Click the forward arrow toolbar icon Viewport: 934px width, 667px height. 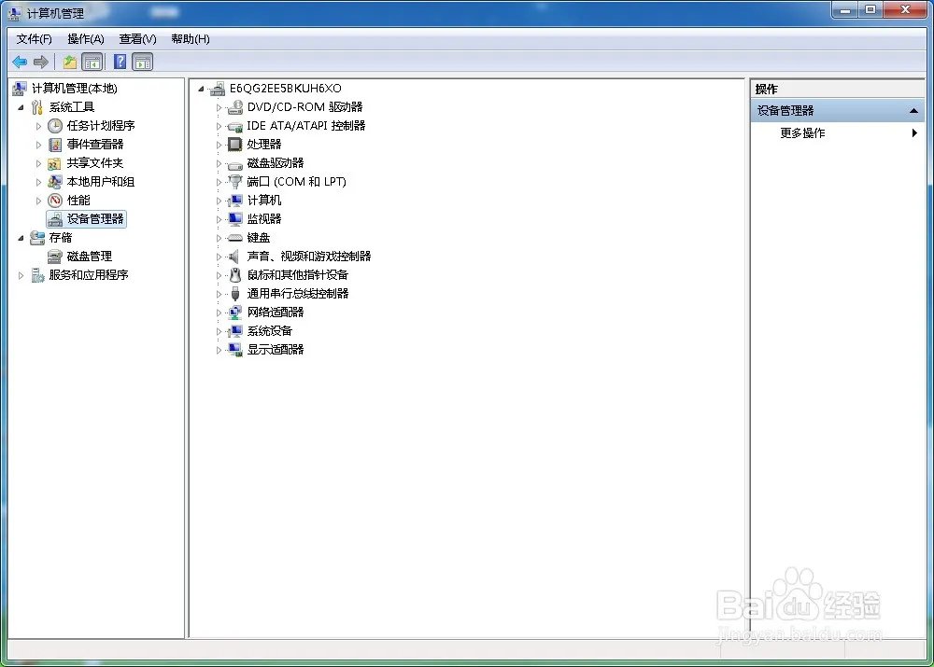(40, 63)
